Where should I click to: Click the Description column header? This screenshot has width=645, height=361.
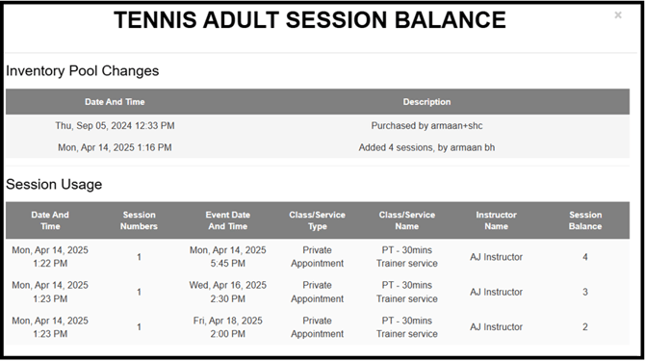[426, 102]
